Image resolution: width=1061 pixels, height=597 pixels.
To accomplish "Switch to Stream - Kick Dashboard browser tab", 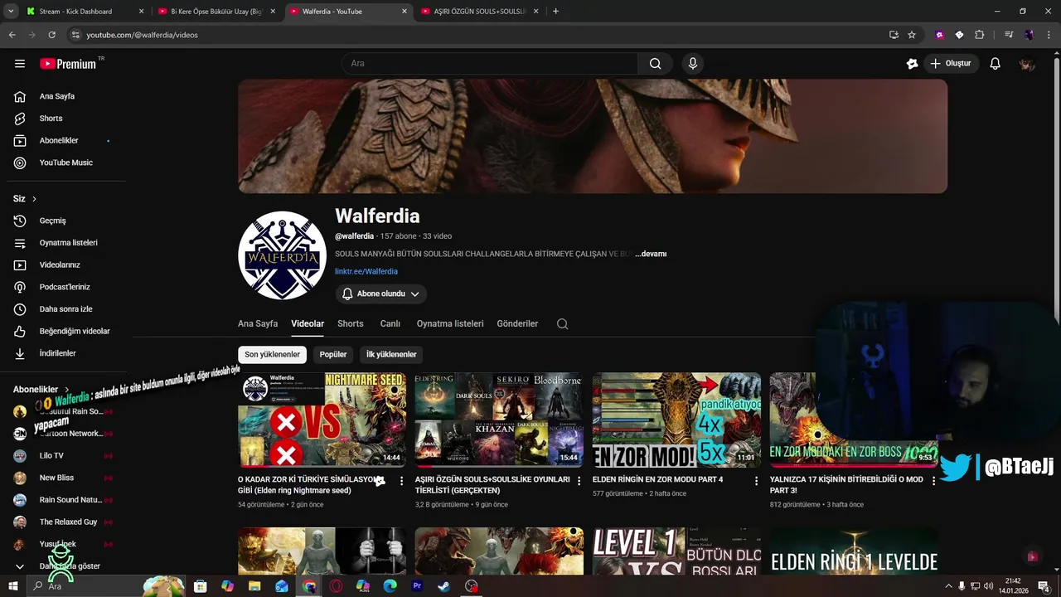I will tap(85, 12).
